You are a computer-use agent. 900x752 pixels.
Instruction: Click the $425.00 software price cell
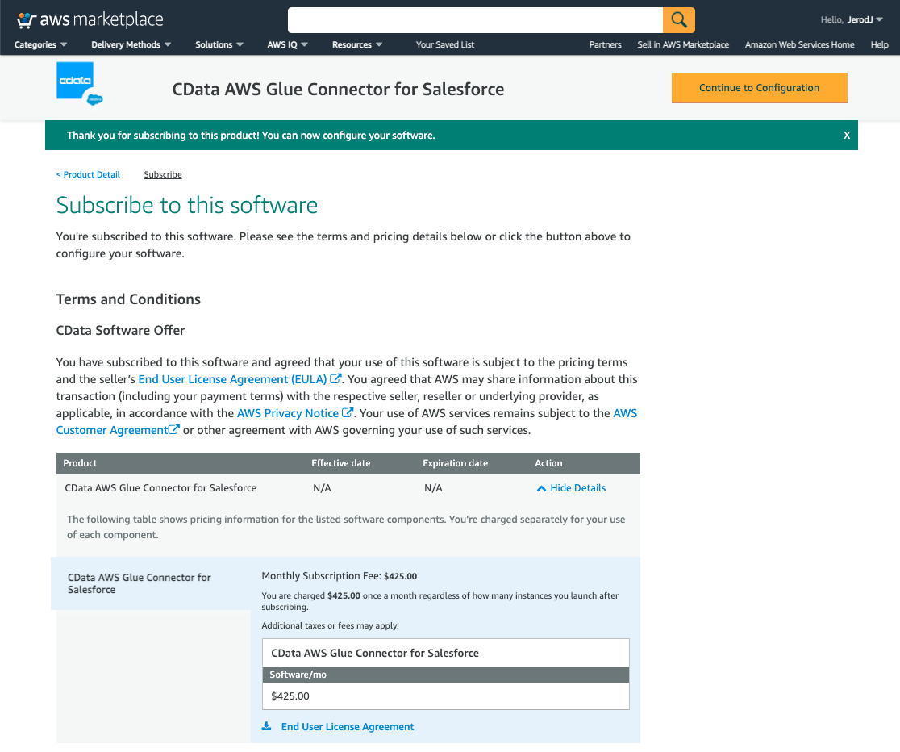click(445, 696)
